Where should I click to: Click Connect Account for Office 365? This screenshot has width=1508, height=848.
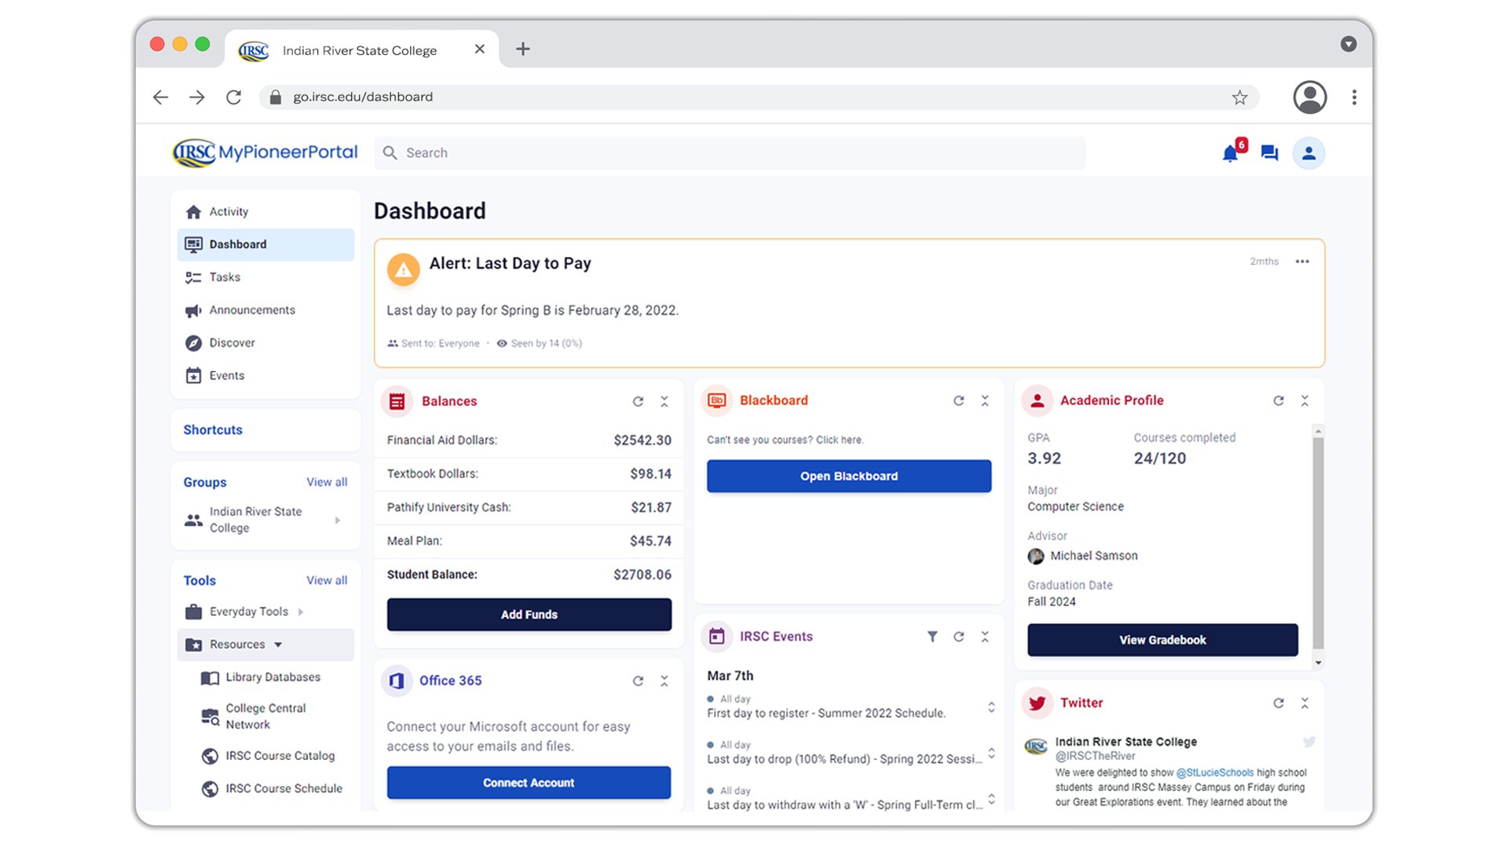click(x=529, y=783)
